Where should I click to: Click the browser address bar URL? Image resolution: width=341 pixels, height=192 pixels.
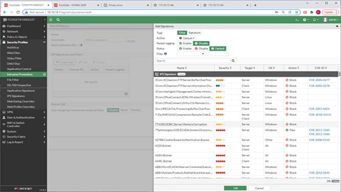pyautogui.click(x=69, y=12)
